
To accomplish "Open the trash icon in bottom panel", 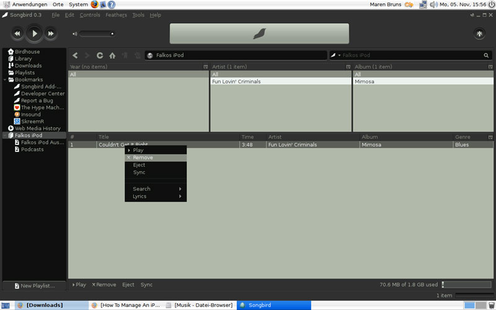I will pyautogui.click(x=491, y=306).
